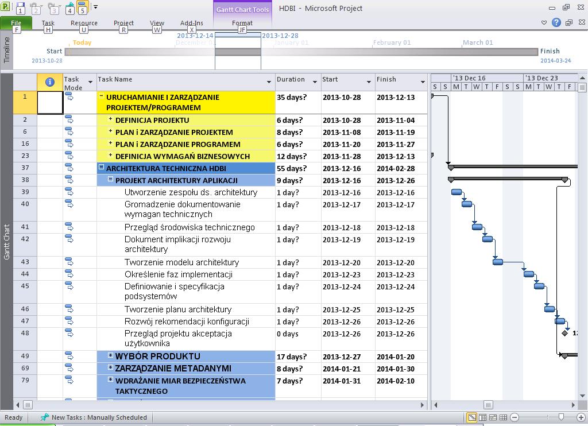Expand the PLAN i ZARZĄDZANIE PROGRAMEM task
The height and width of the screenshot is (426, 588).
[110, 144]
